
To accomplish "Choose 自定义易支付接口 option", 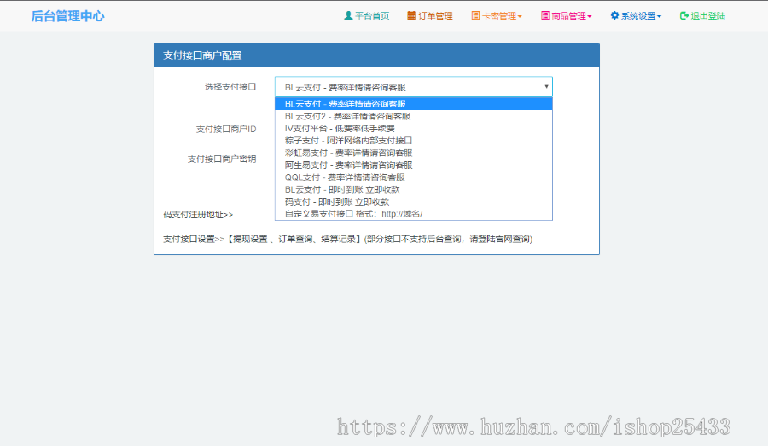I will [x=413, y=214].
